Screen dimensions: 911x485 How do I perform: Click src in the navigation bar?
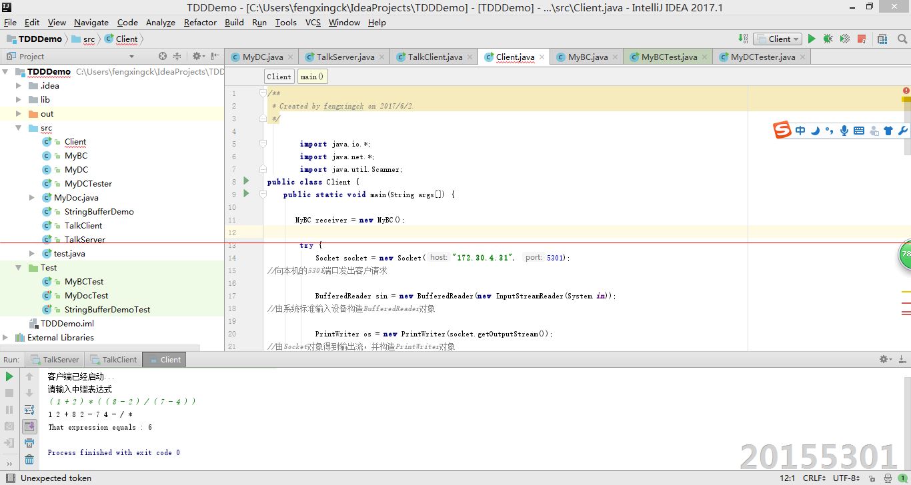coord(83,39)
